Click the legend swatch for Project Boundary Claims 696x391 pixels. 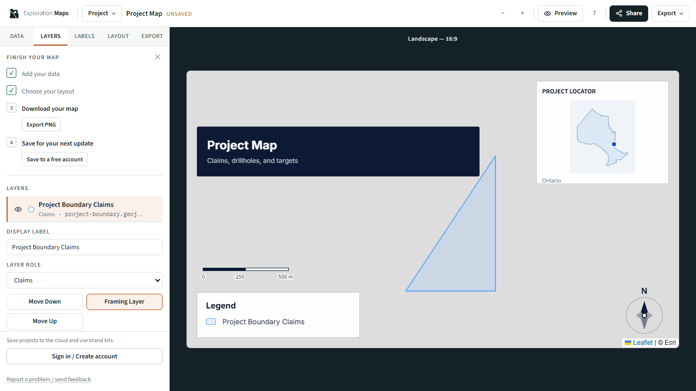pyautogui.click(x=211, y=322)
